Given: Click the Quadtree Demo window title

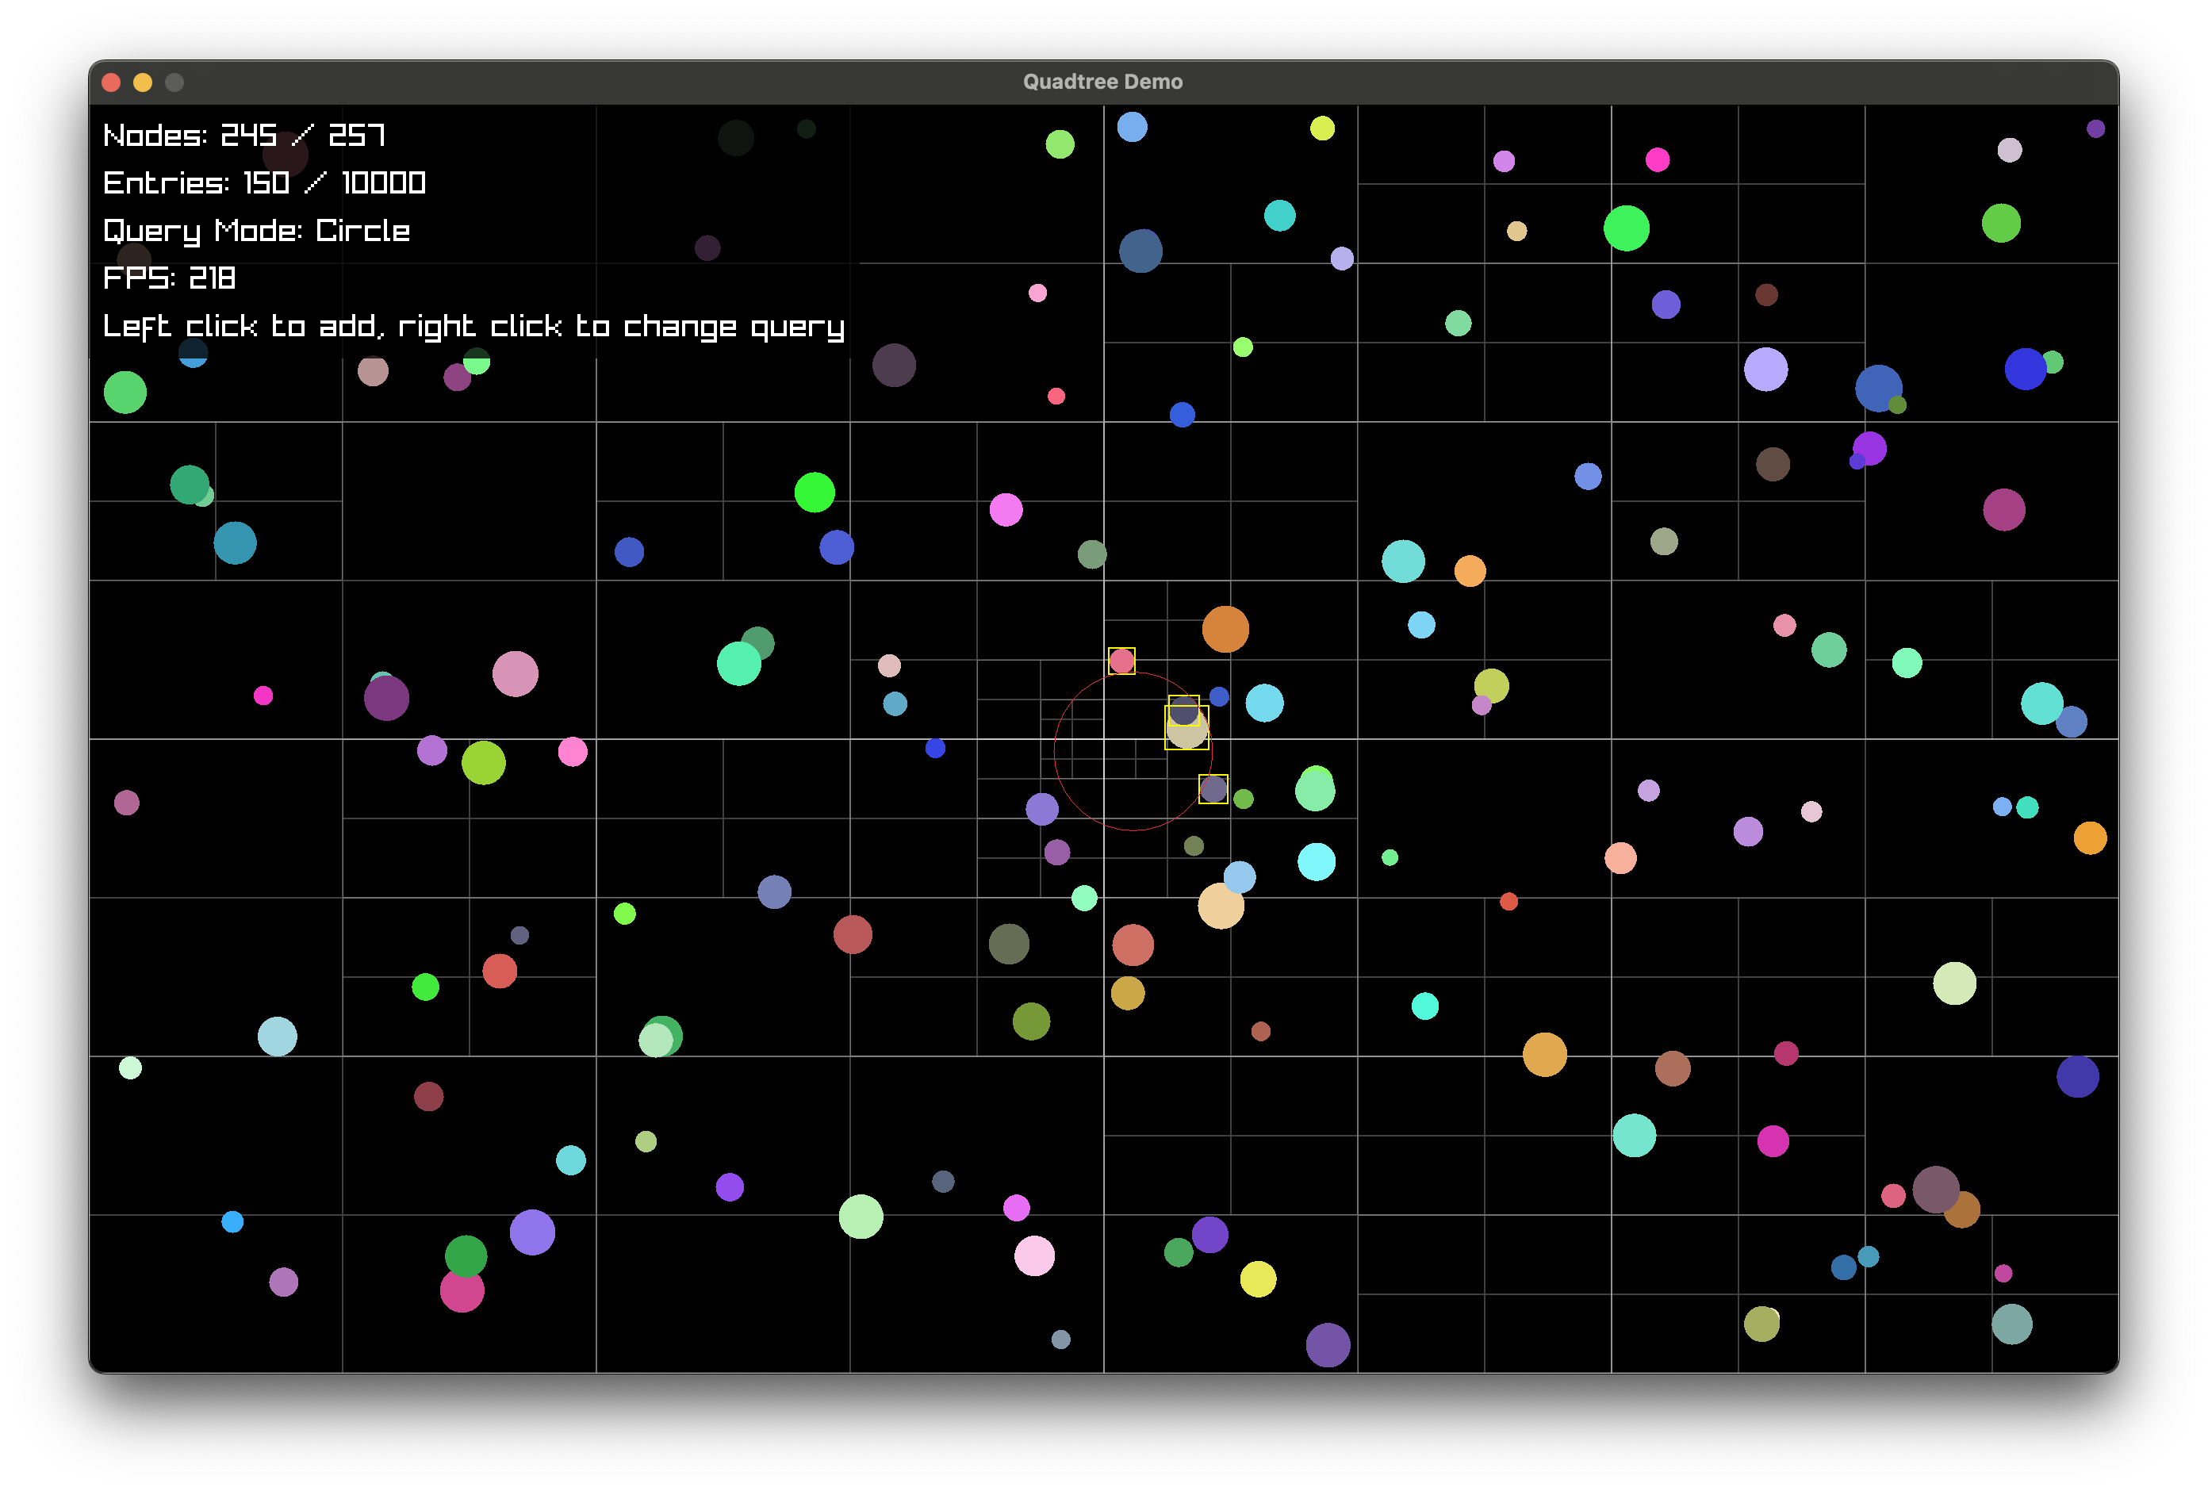Looking at the screenshot, I should [1102, 82].
